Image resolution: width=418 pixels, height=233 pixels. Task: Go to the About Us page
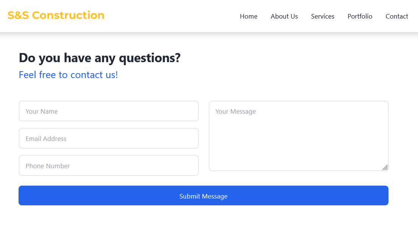point(284,16)
